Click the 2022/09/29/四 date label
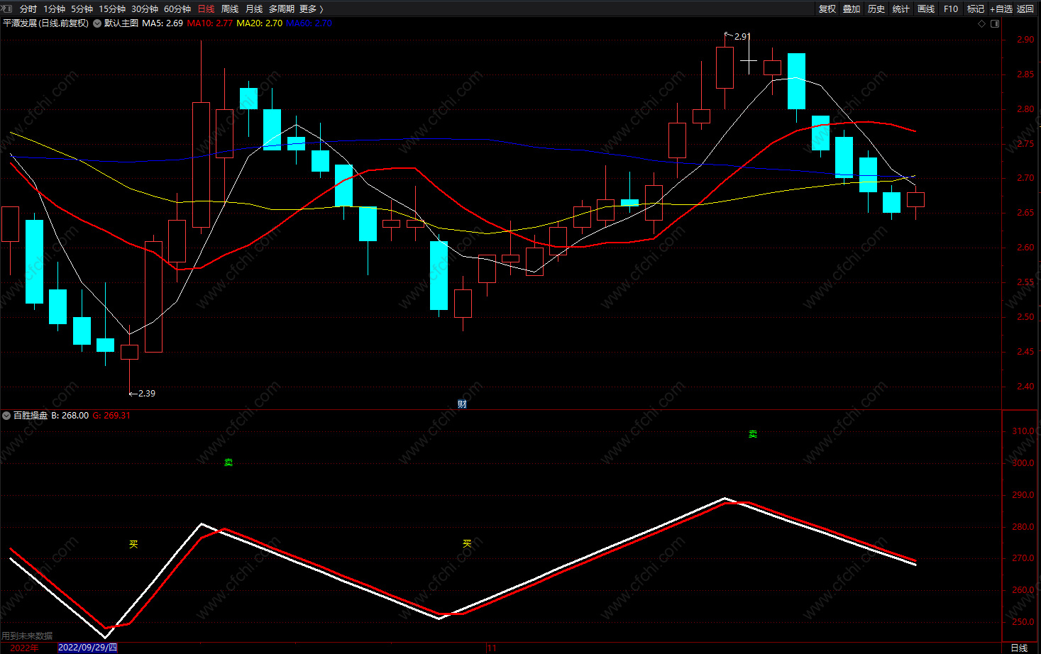Screen dimensions: 1041x654 coord(87,648)
